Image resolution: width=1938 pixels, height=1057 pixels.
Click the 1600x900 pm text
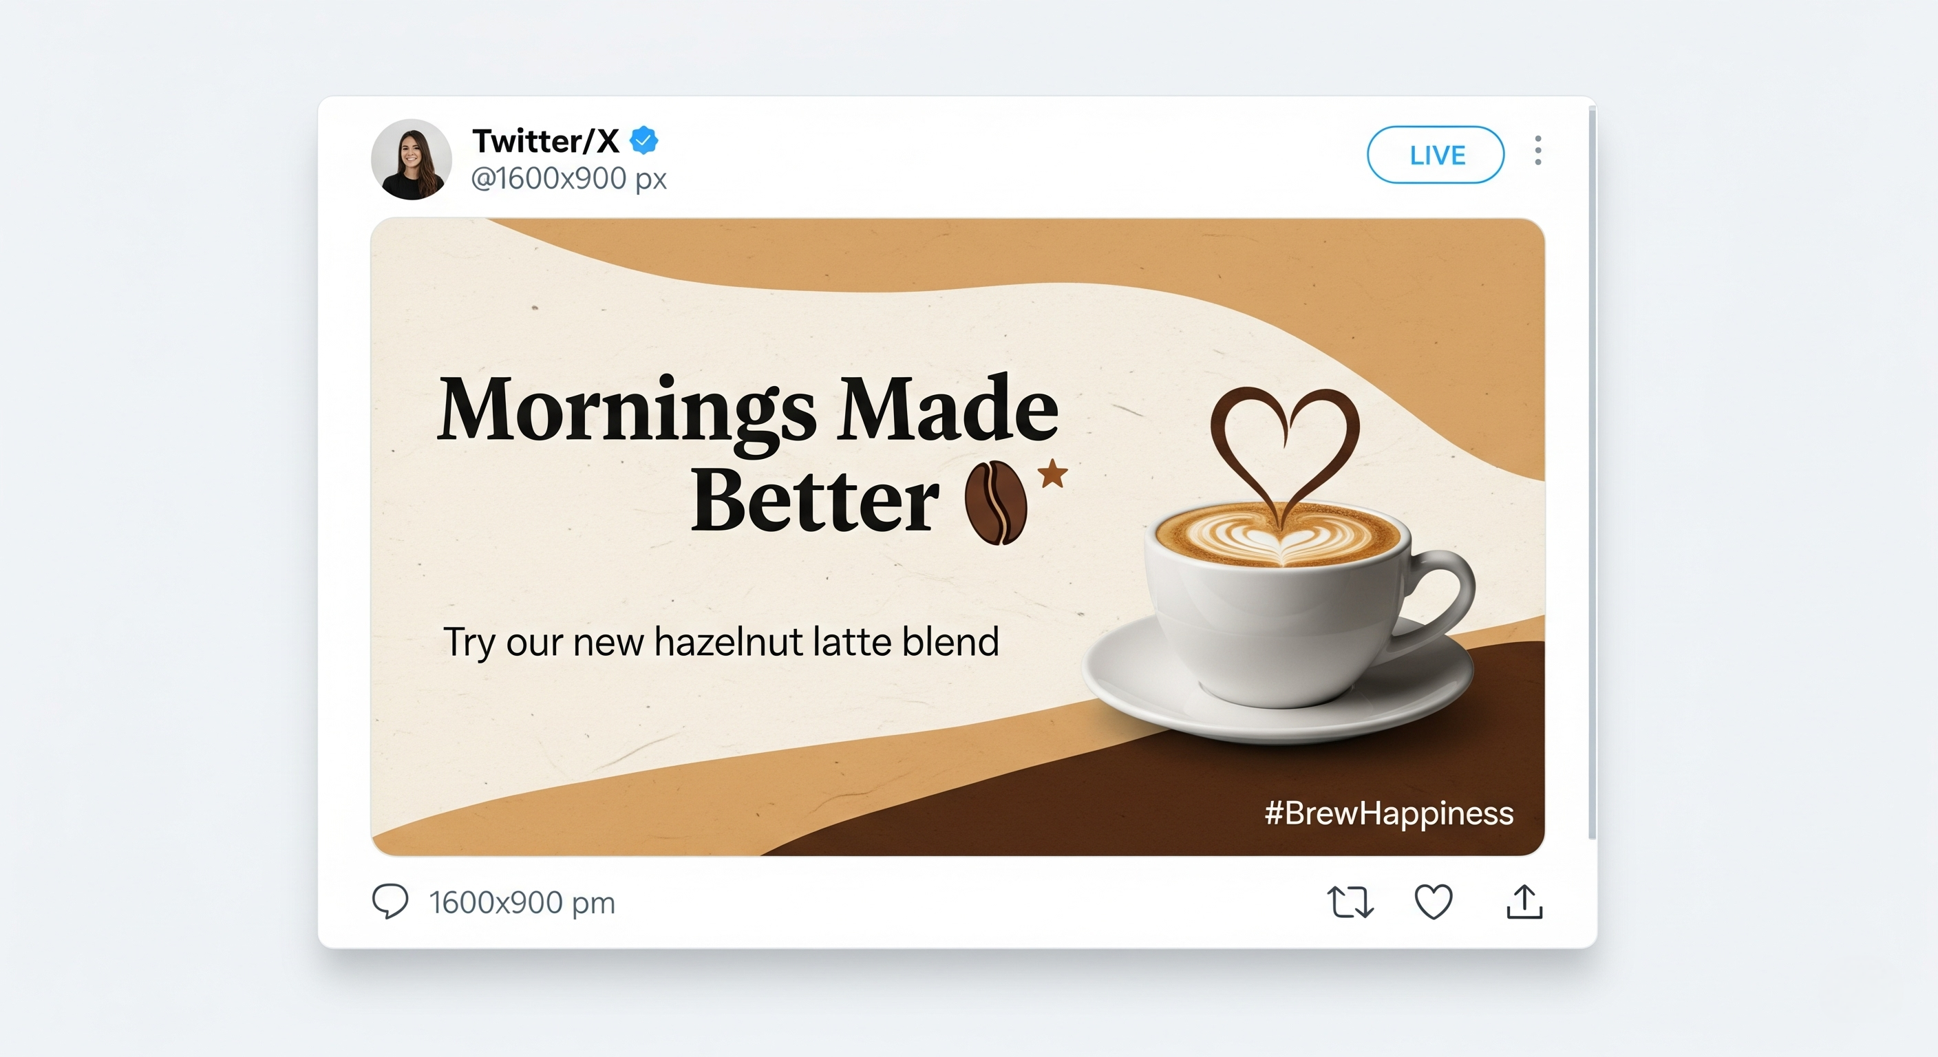[522, 903]
